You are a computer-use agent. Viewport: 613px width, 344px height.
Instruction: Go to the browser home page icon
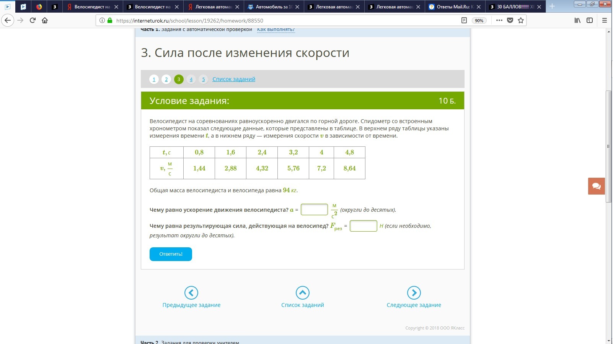45,20
